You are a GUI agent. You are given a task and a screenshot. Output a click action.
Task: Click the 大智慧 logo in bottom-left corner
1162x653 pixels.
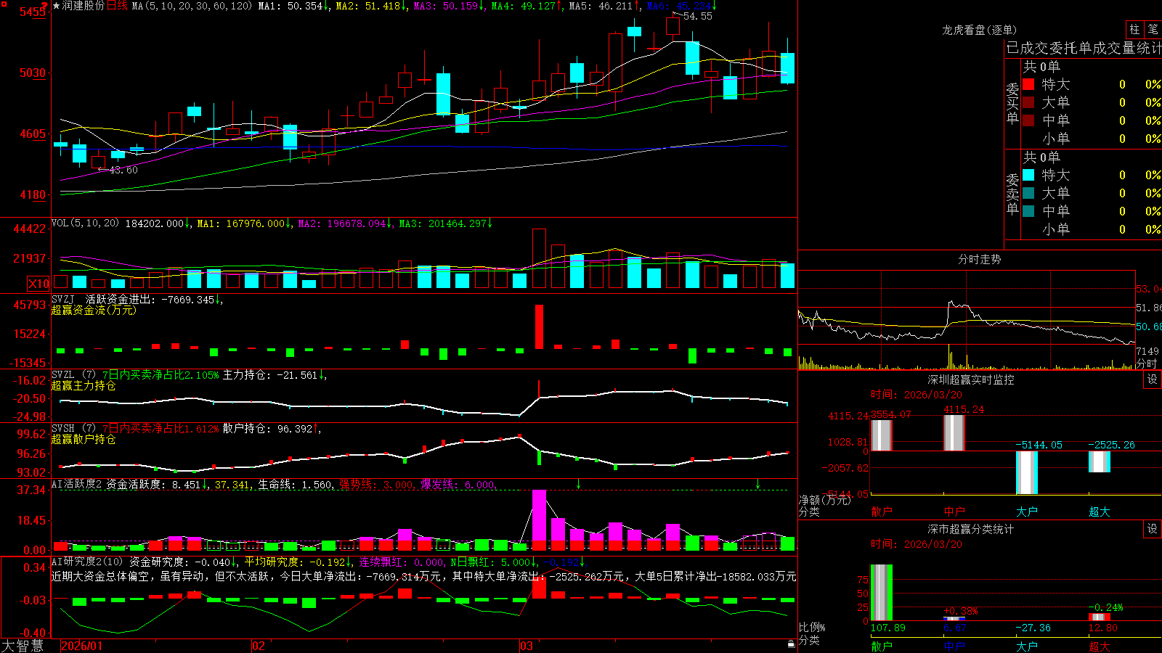coord(23,646)
